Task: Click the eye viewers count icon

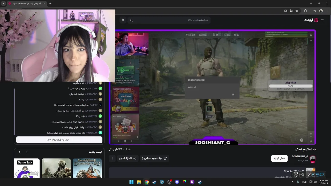Action: (x=129, y=149)
